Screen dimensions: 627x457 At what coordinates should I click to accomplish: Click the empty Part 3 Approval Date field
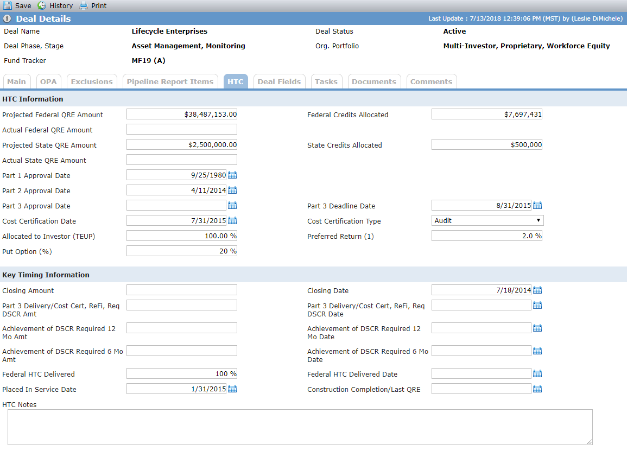tap(176, 206)
